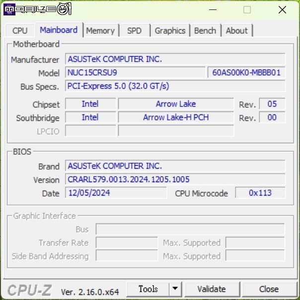This screenshot has width=300, height=300.
Task: Open the Graphics tab
Action: 170,31
